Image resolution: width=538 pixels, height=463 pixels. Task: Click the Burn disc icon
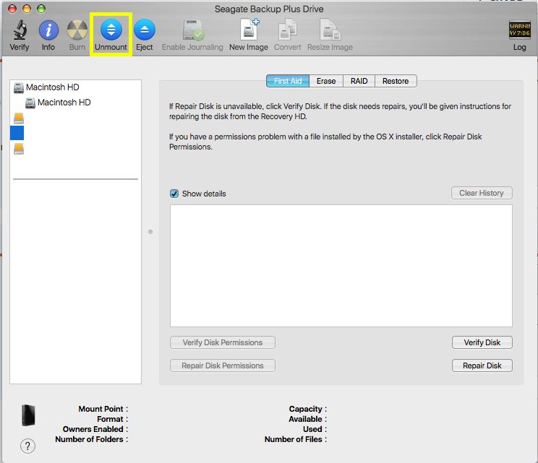(77, 30)
